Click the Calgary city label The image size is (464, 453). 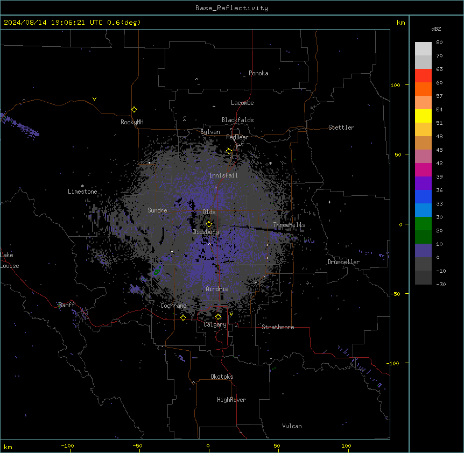215,324
